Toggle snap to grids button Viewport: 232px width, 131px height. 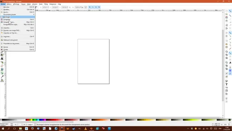click(230, 71)
